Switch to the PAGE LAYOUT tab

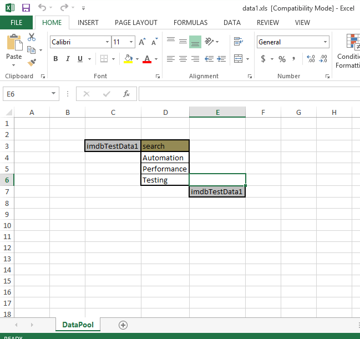(x=136, y=23)
